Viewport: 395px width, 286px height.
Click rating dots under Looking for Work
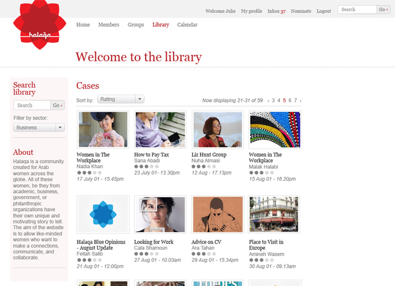(x=147, y=253)
